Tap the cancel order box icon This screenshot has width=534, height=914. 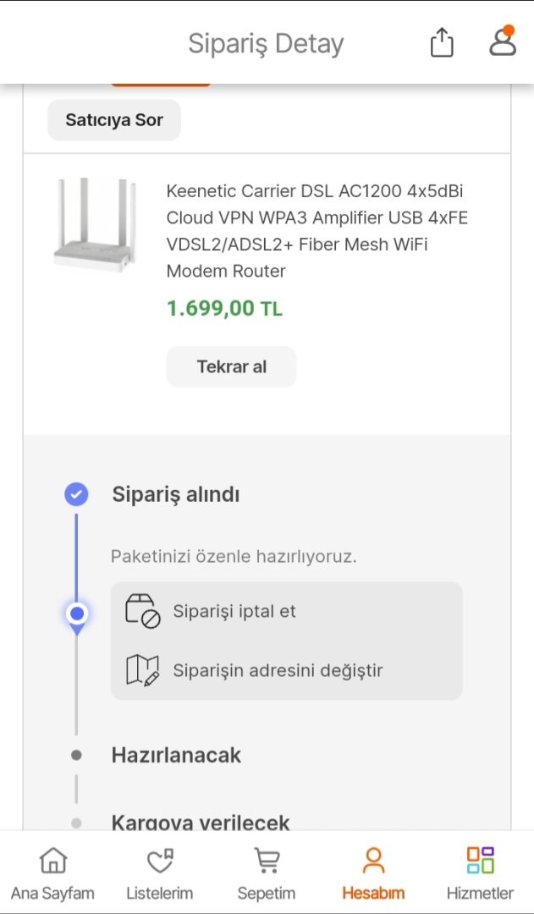tap(142, 611)
